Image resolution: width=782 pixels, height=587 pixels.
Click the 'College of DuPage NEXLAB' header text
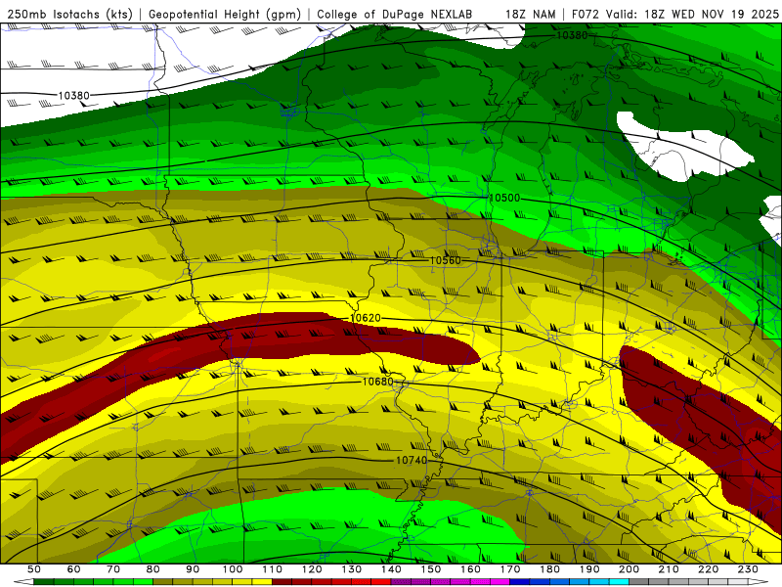click(x=395, y=15)
